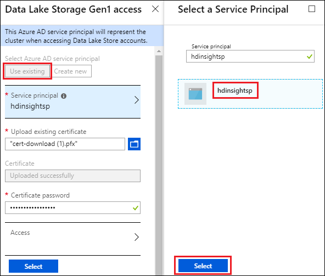Expand the Service principal hdinsightsp row
The width and height of the screenshot is (325, 276).
[73, 101]
